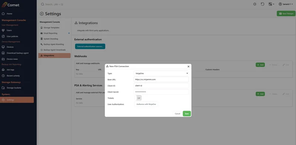
Task: Click the Base URL input field
Action: [x=161, y=79]
